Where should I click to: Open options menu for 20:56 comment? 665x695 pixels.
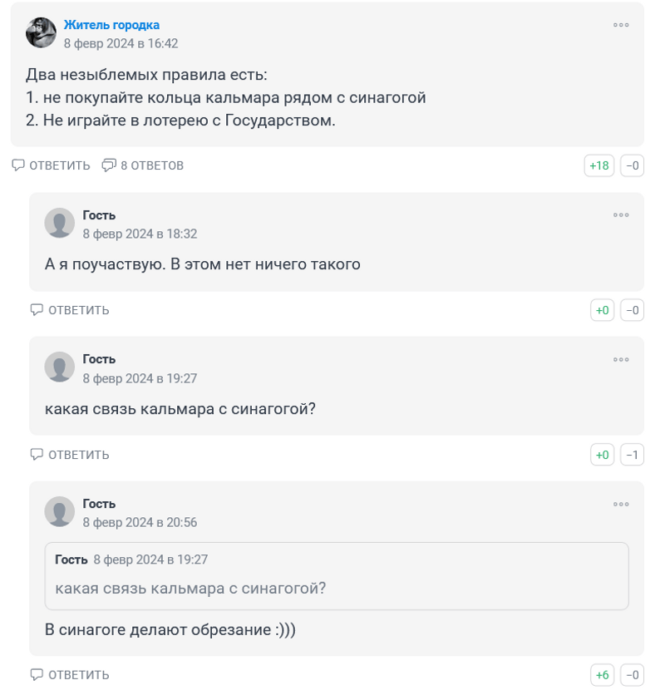click(621, 504)
